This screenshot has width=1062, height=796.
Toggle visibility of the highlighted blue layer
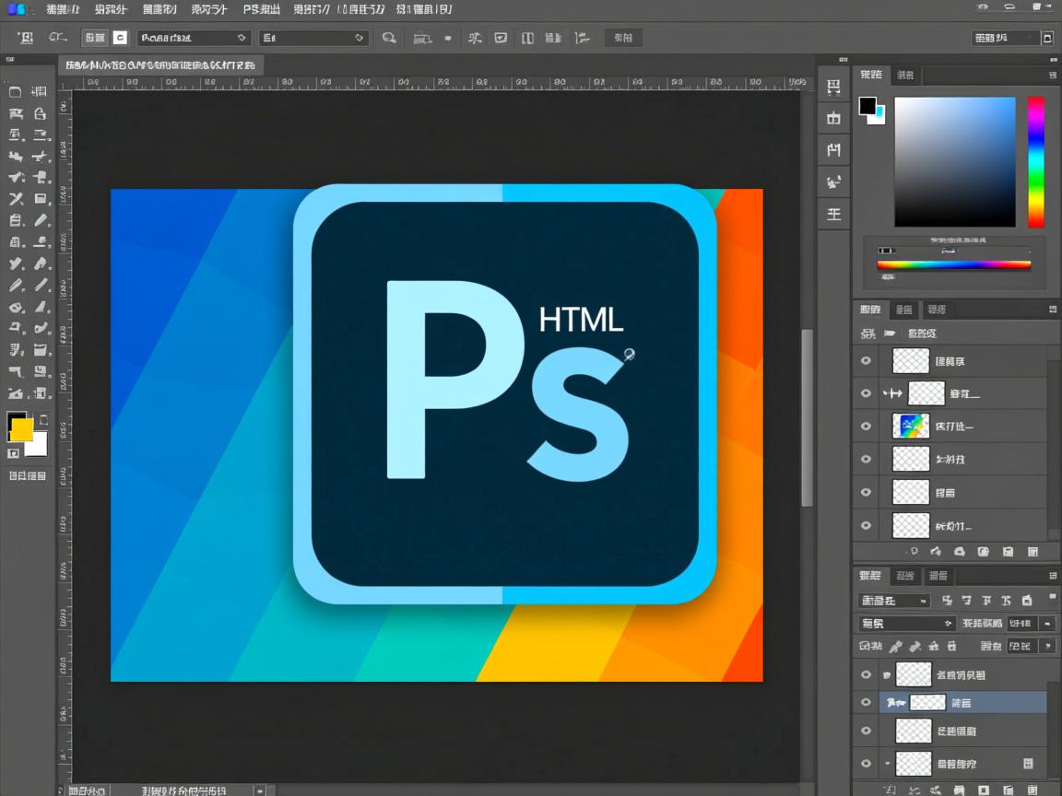pyautogui.click(x=865, y=703)
